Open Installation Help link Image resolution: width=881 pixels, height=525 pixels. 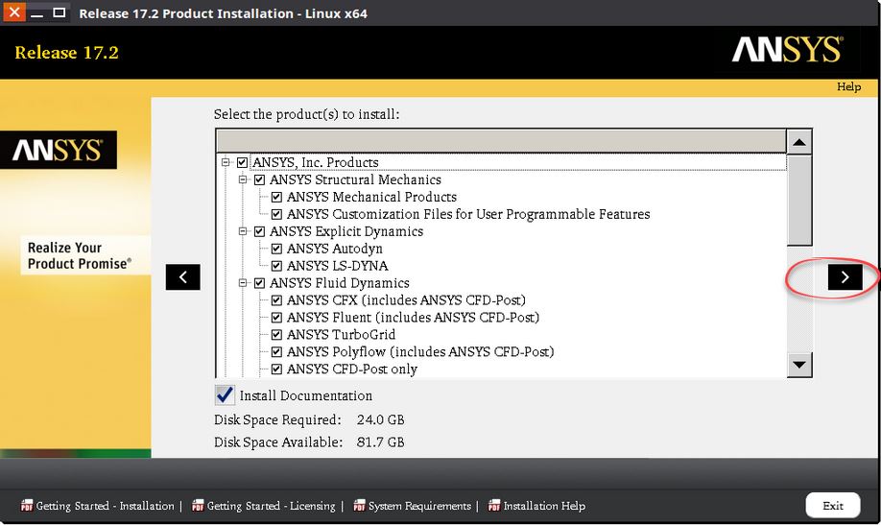coord(544,506)
